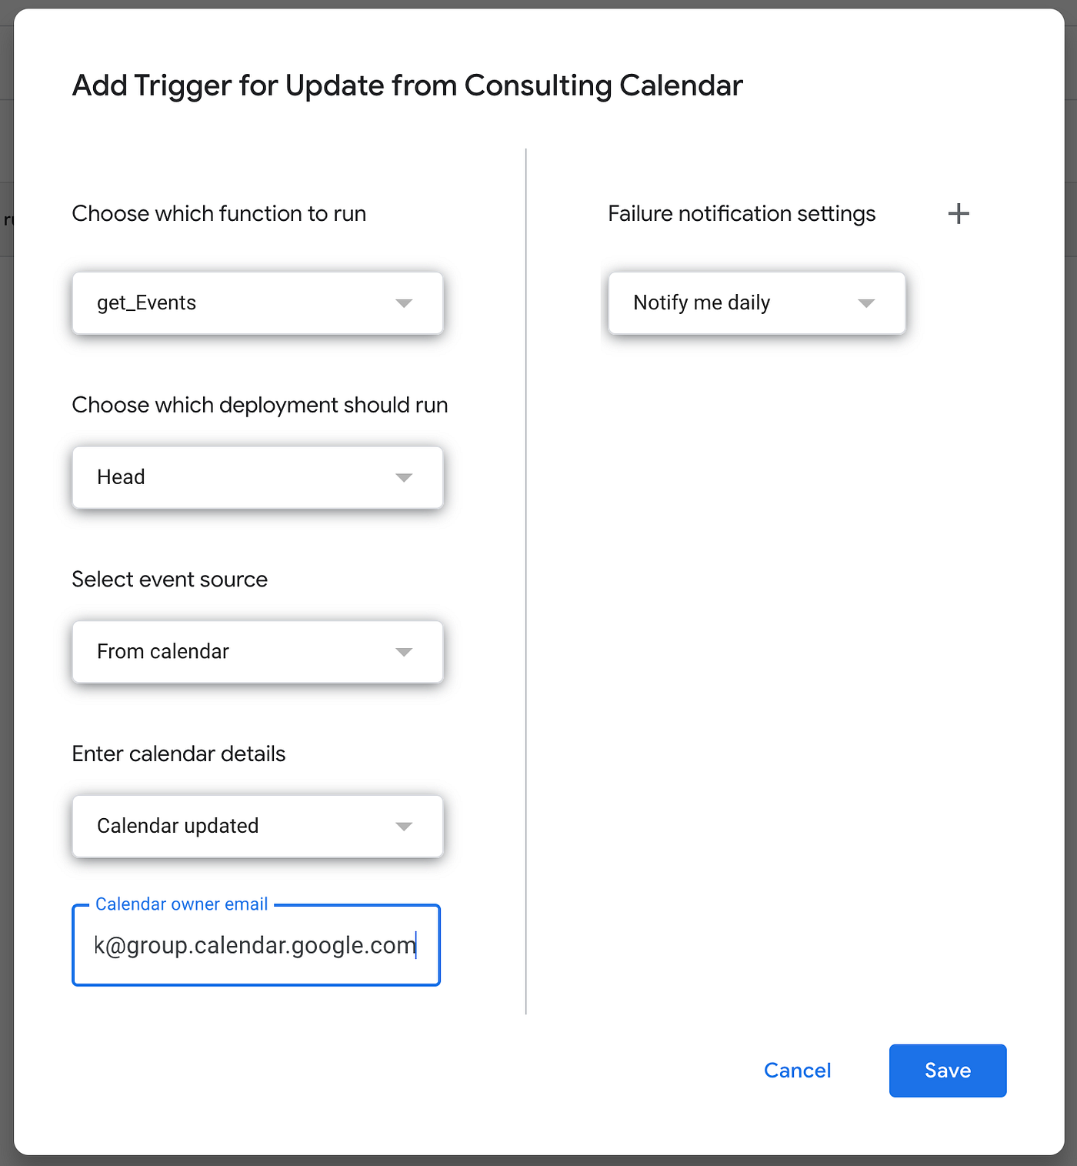The width and height of the screenshot is (1077, 1166).
Task: Focus the Calendar owner email field
Action: tap(256, 945)
